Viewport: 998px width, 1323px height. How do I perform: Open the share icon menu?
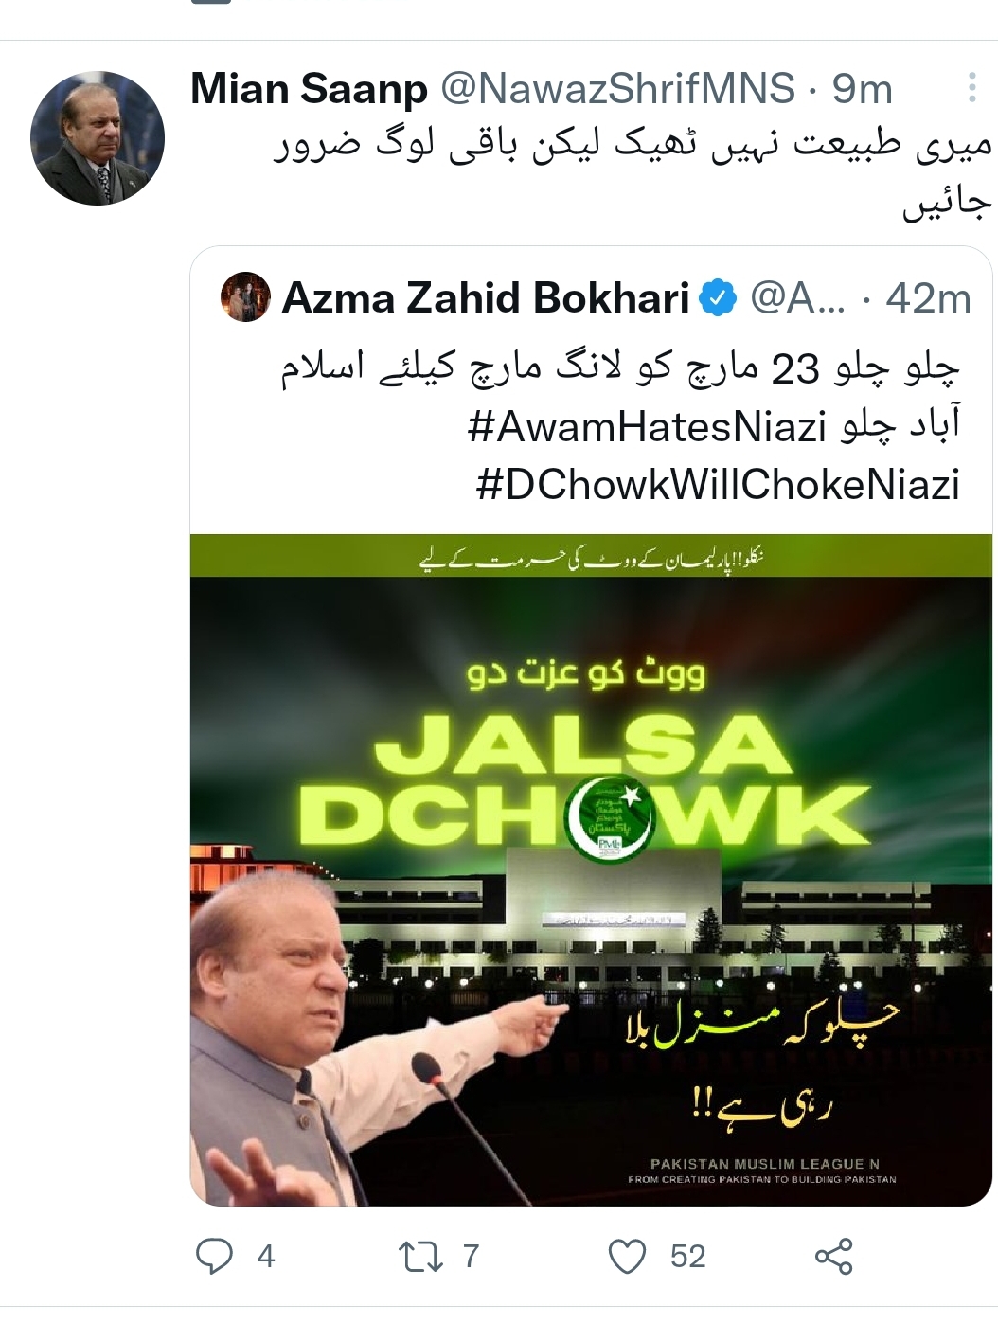tap(834, 1257)
